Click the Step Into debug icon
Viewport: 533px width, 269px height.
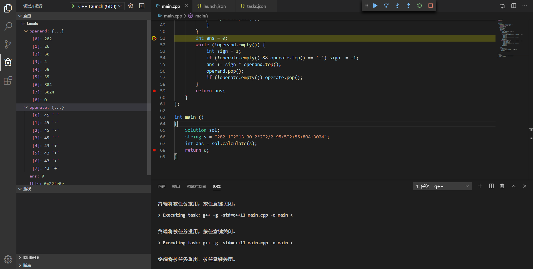(x=397, y=5)
